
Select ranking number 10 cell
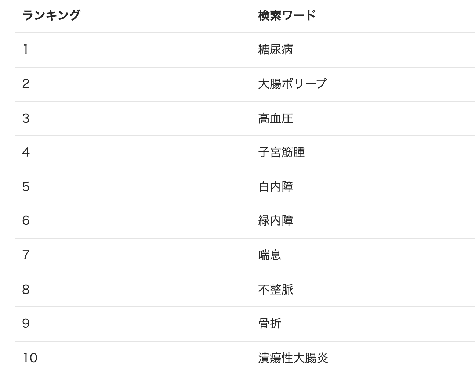[30, 358]
